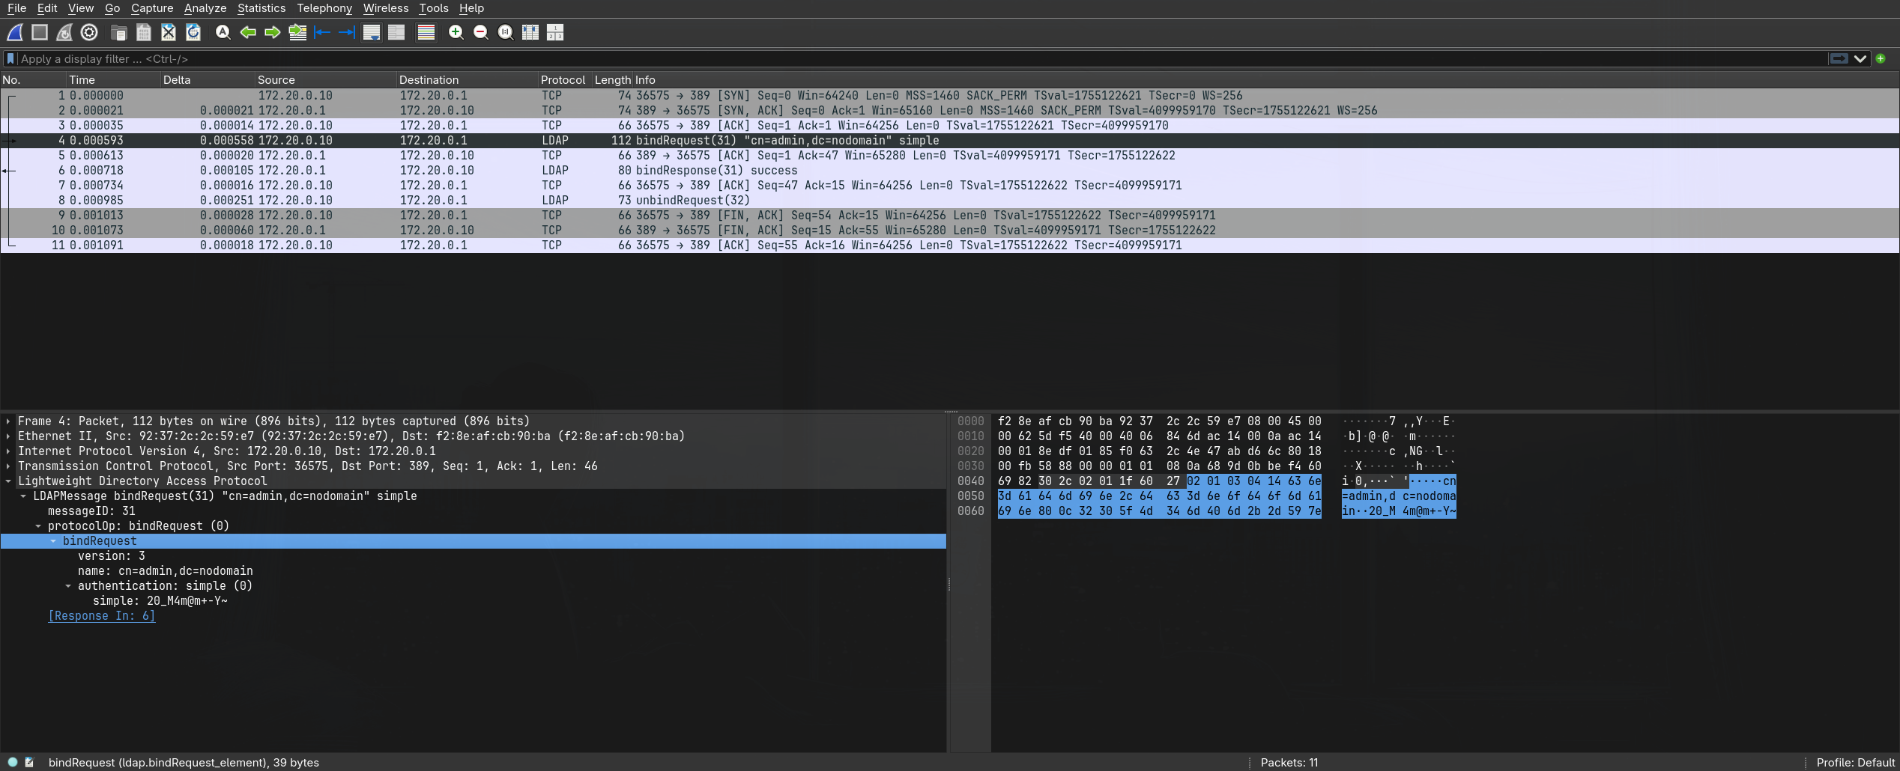Select packet 1 SYN row

point(950,96)
